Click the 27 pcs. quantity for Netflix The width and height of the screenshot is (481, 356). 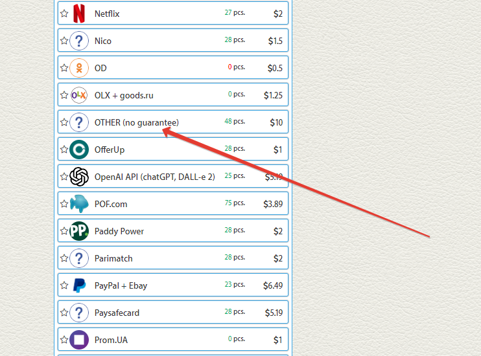click(235, 12)
